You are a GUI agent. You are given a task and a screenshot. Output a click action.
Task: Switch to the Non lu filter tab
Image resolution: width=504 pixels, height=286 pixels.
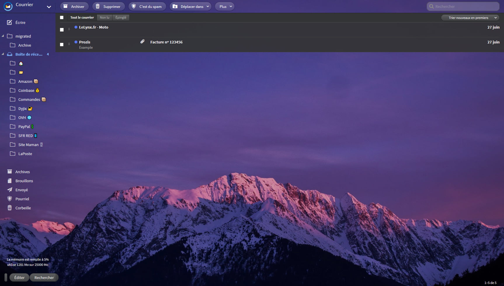(104, 17)
